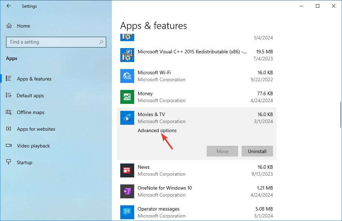Click the Apps for websites icon
The image size is (342, 221).
click(x=8, y=129)
